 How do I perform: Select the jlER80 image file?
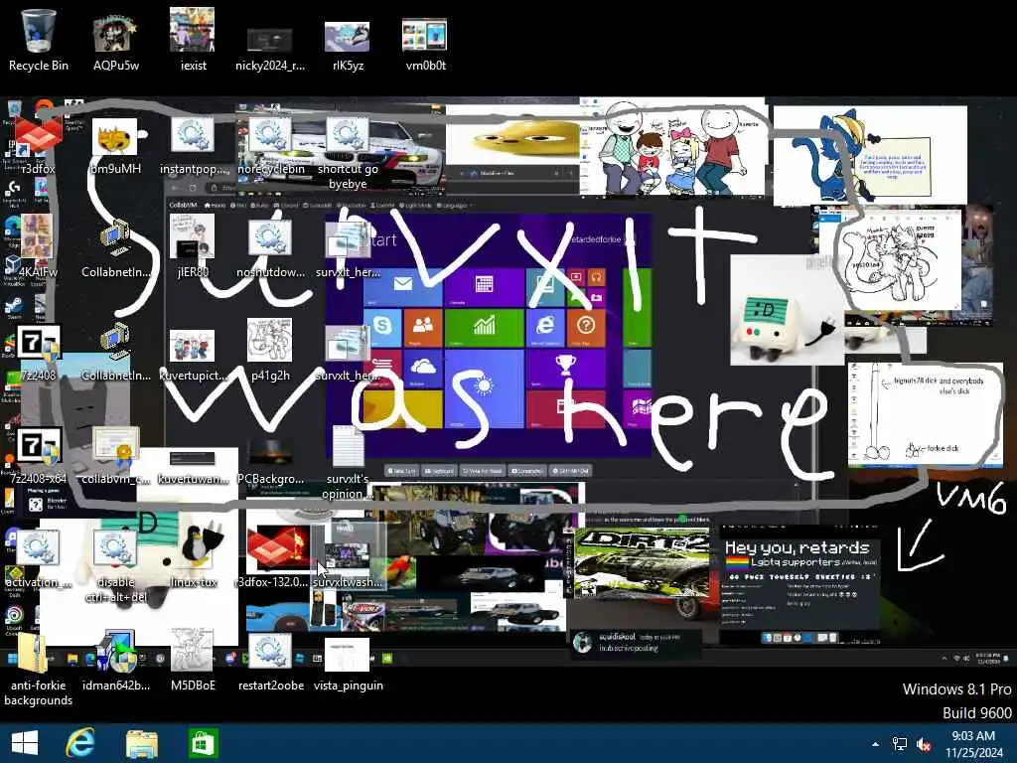[x=193, y=246]
